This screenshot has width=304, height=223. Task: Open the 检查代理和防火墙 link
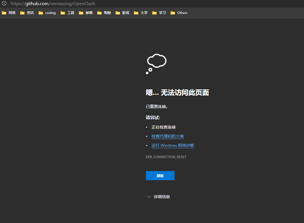[167, 136]
